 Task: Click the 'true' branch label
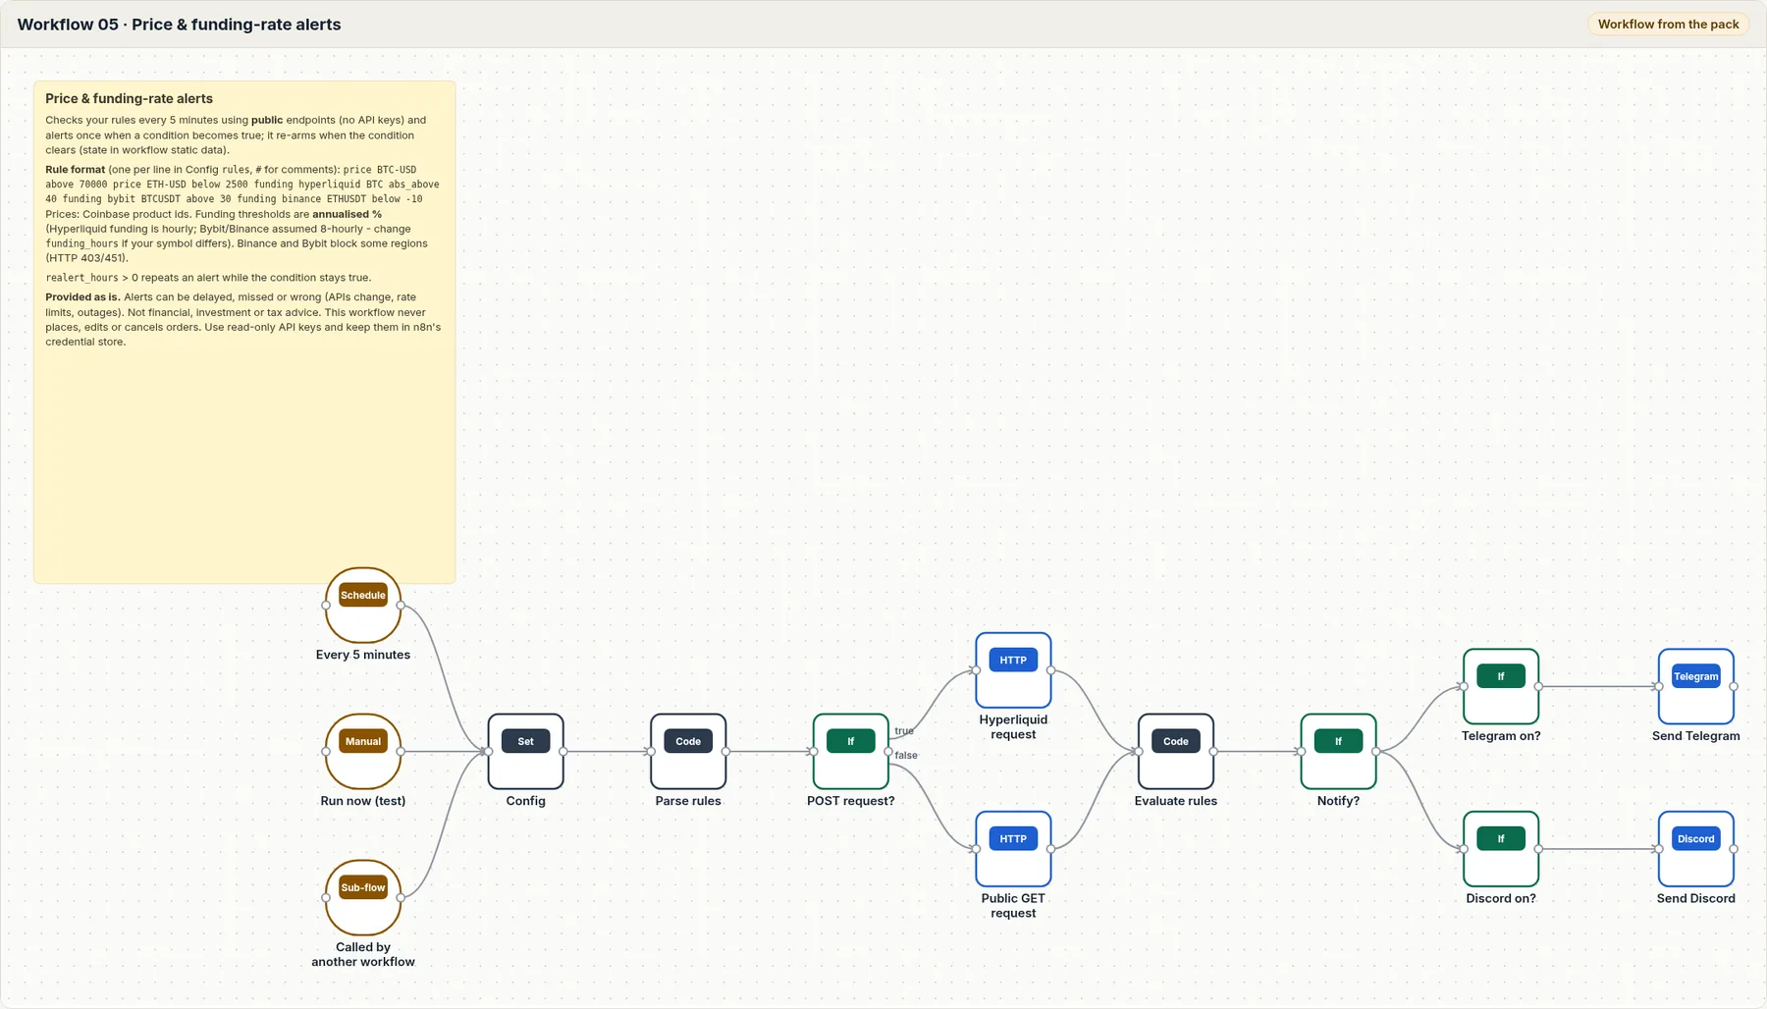click(904, 731)
